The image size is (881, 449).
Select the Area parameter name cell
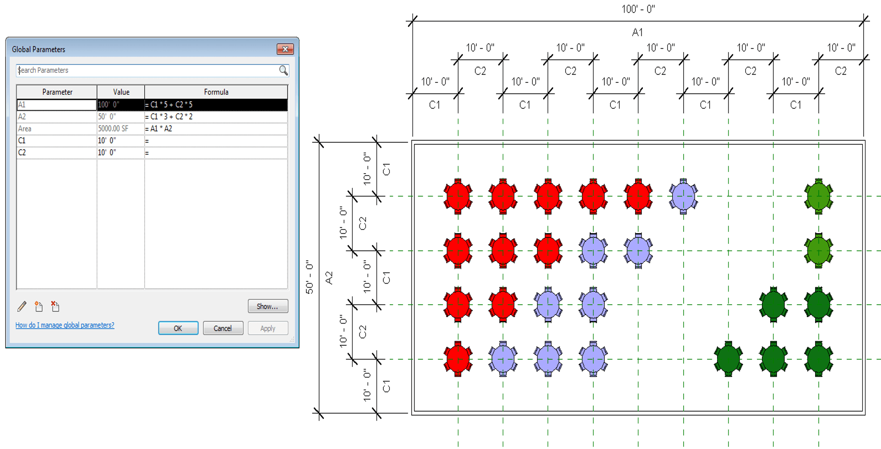point(57,129)
